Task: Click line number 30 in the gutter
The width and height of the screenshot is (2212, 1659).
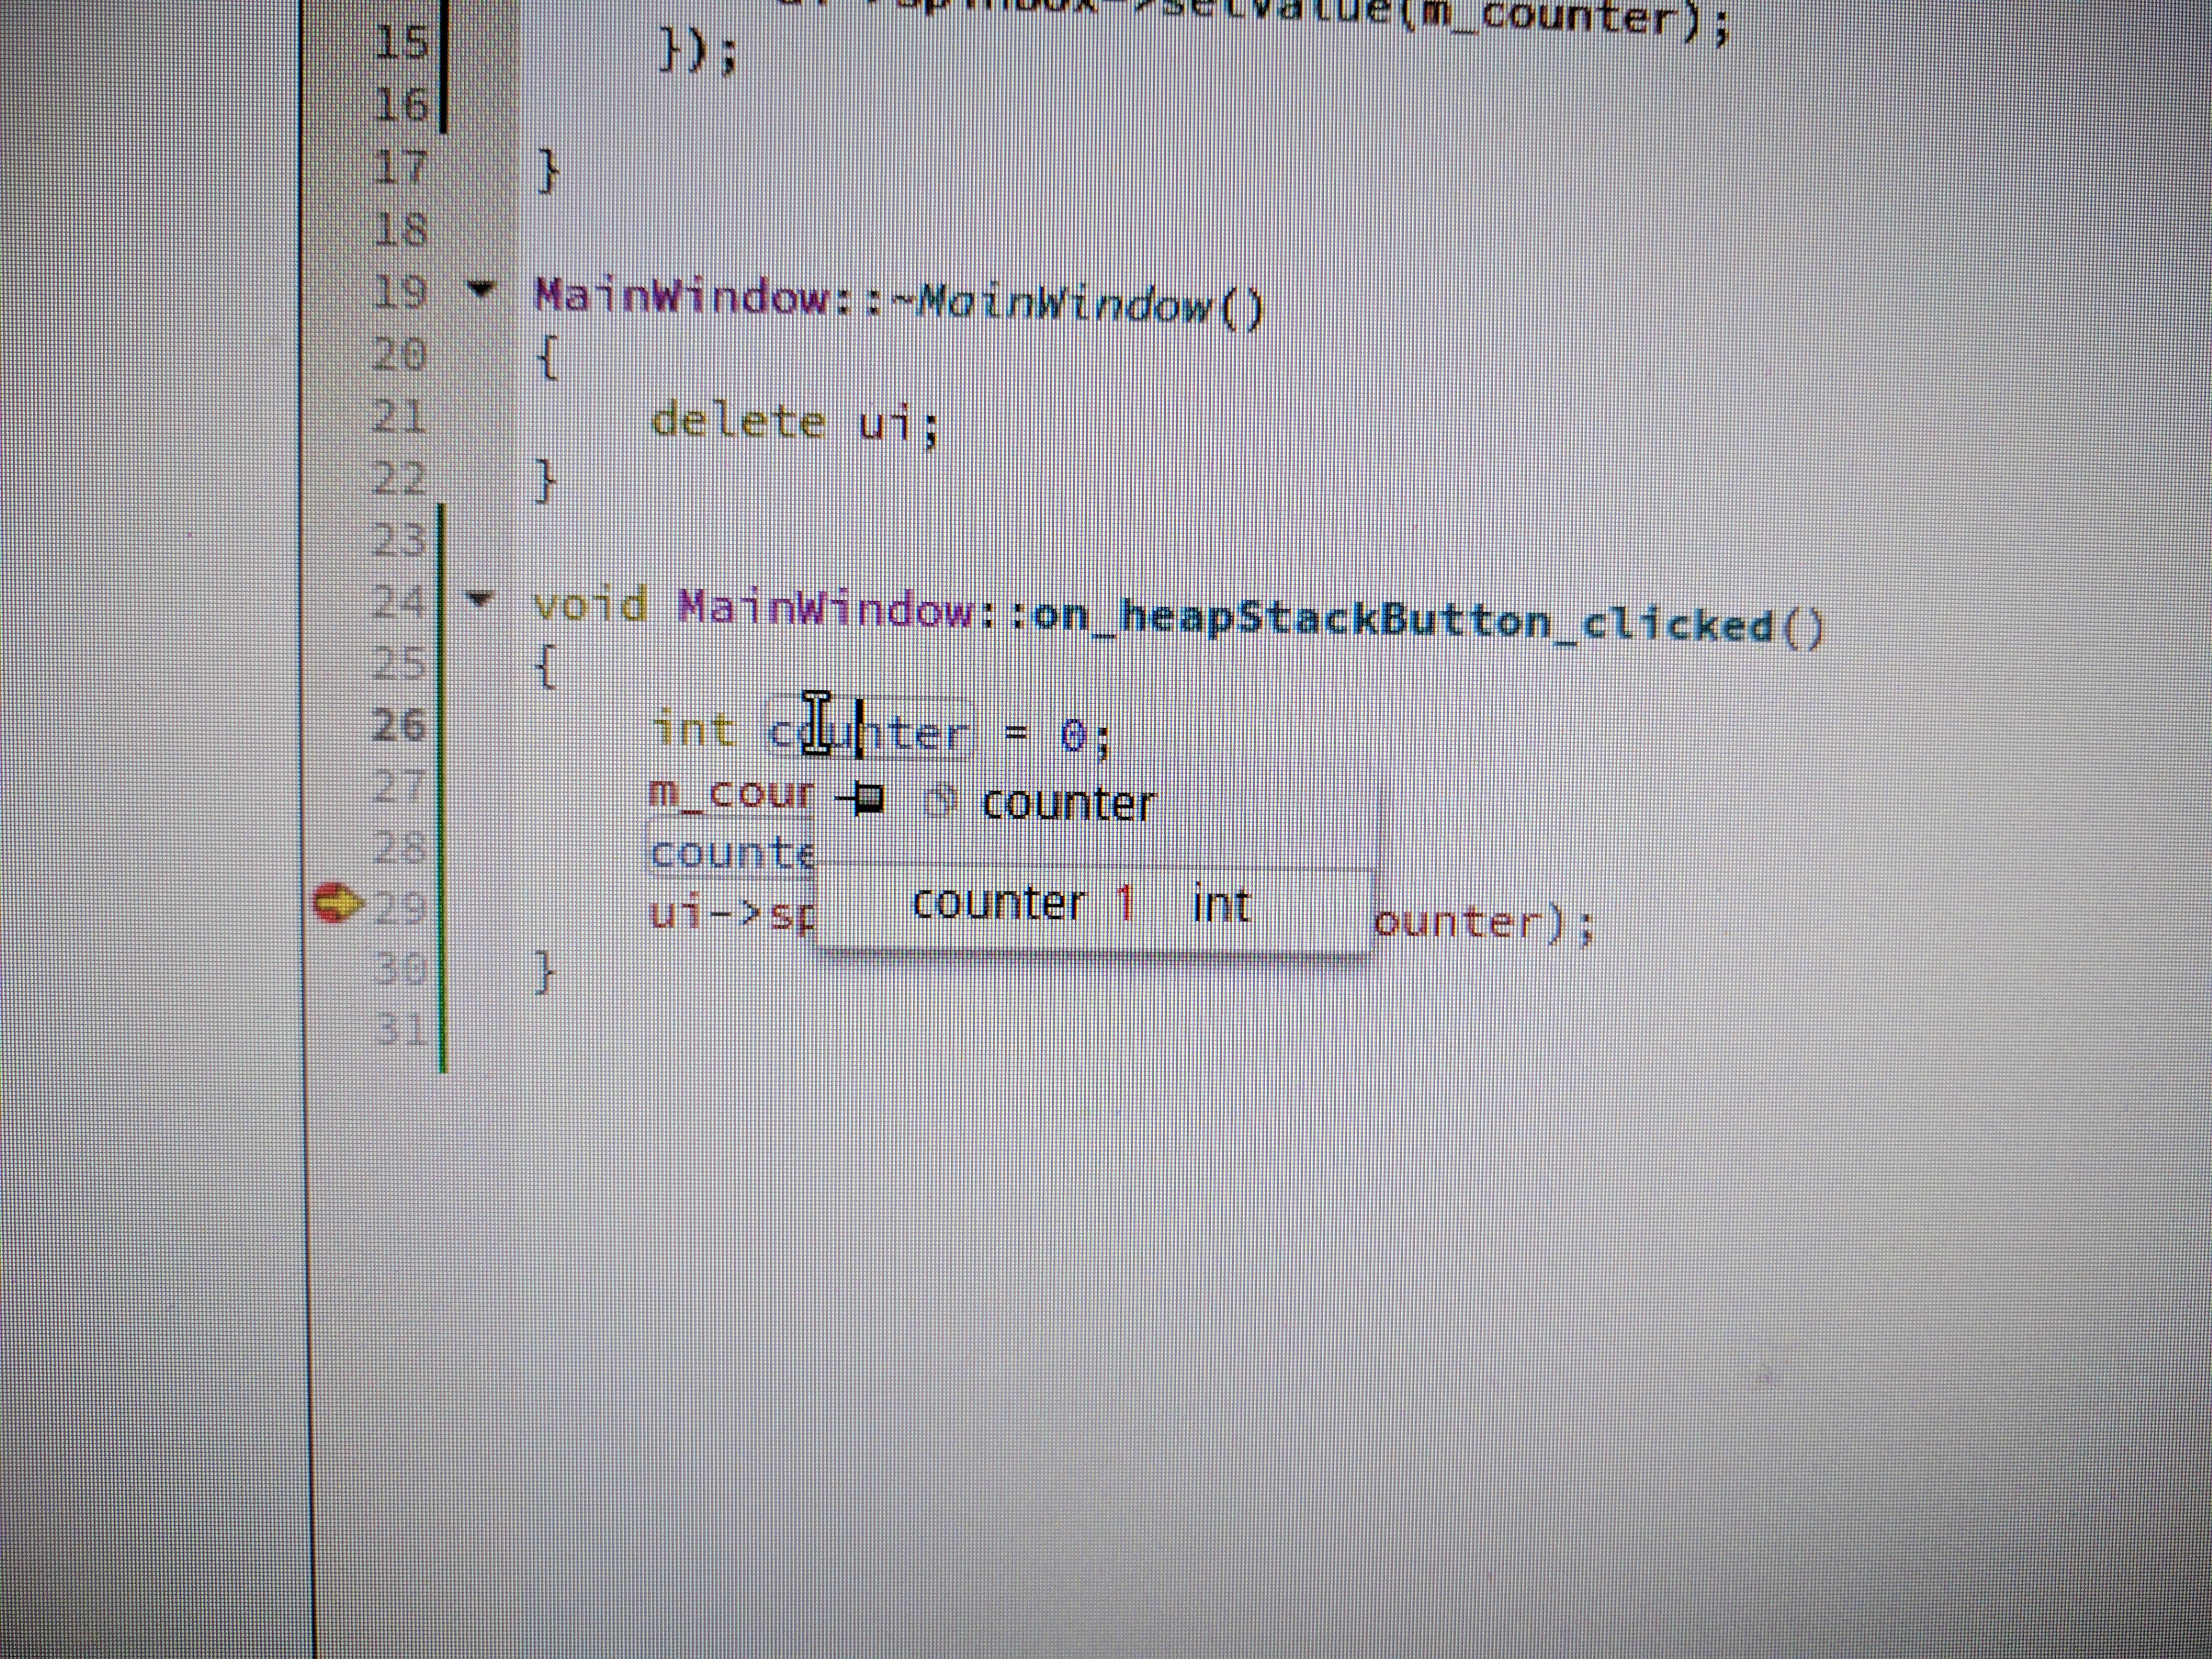Action: coord(400,968)
